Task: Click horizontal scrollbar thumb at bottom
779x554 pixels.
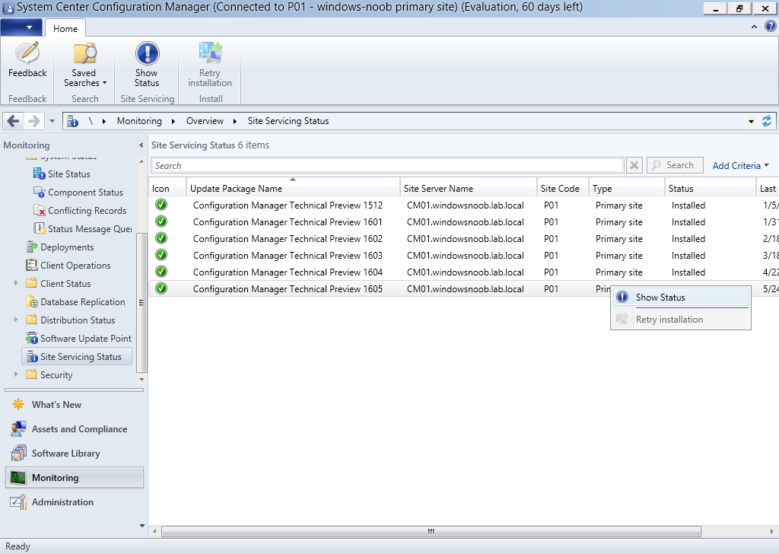Action: [431, 531]
